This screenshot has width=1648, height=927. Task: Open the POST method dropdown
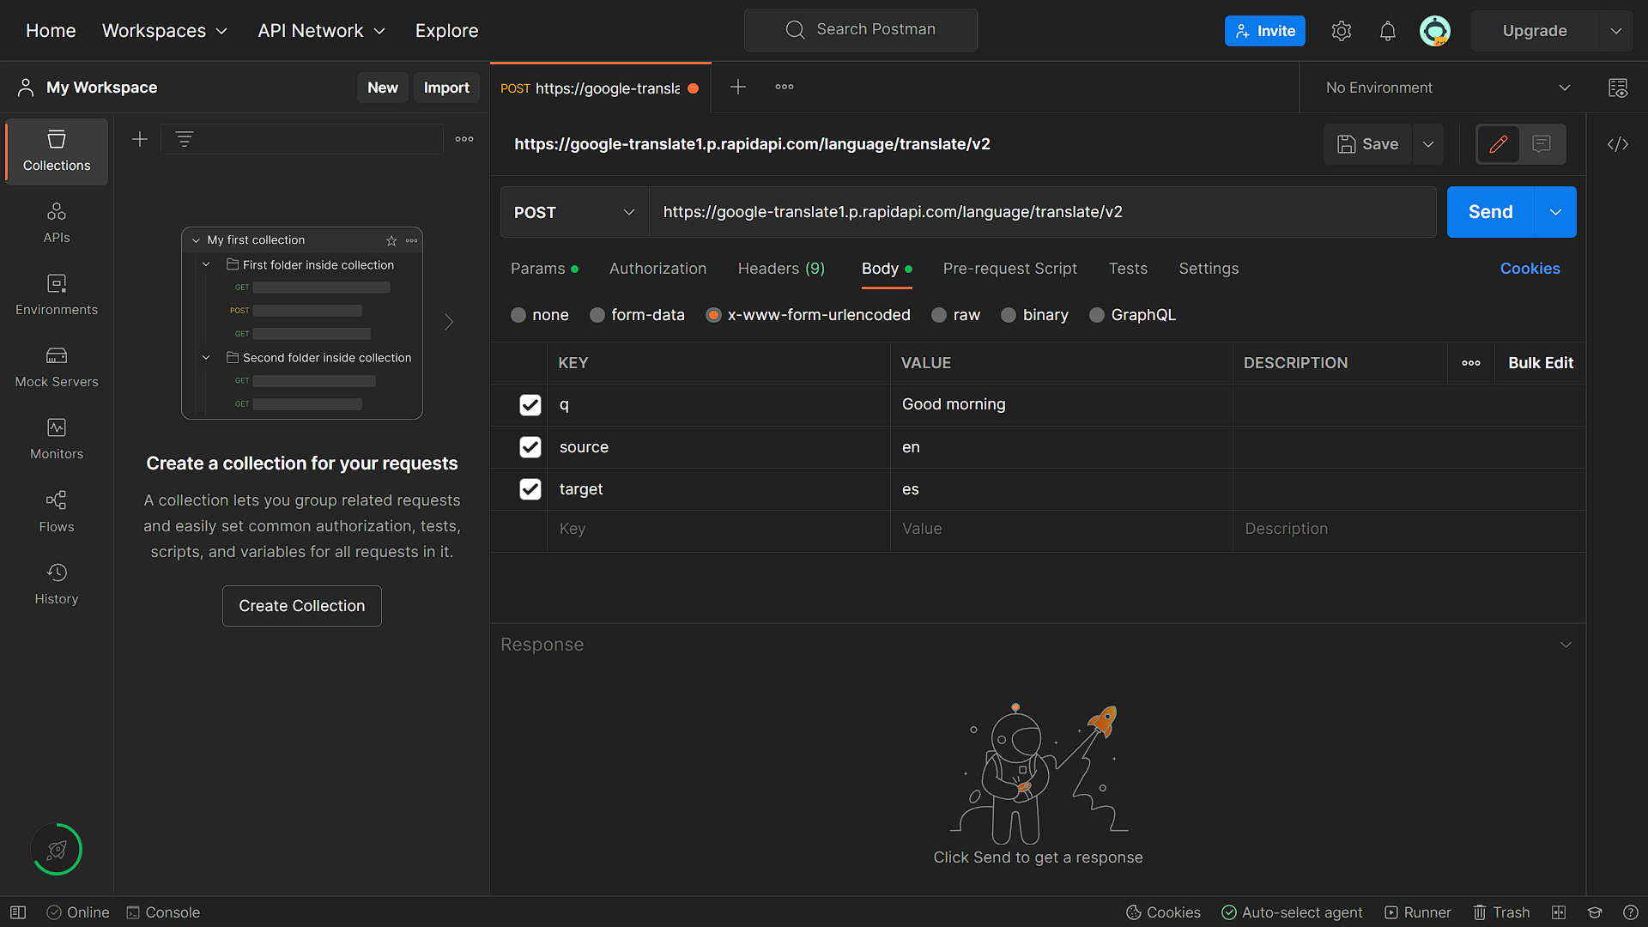coord(575,212)
